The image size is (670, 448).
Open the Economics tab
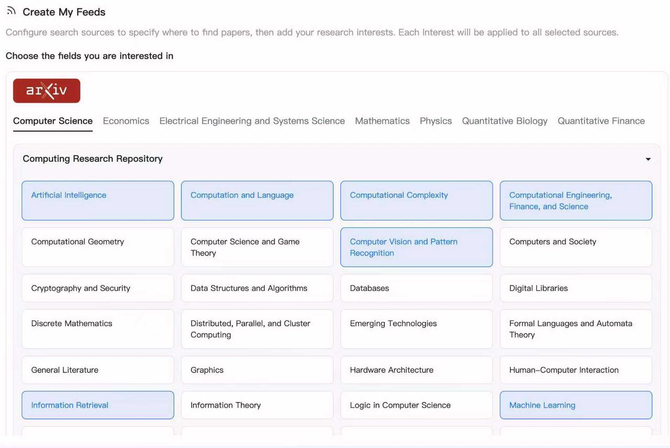click(126, 121)
